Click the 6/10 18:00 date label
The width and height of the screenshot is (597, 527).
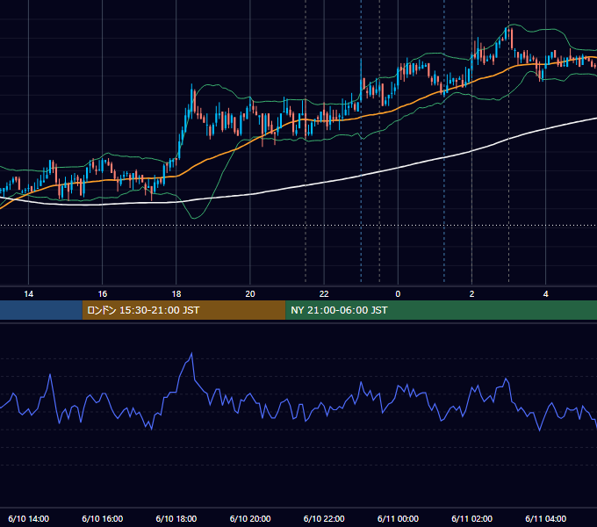pos(176,518)
